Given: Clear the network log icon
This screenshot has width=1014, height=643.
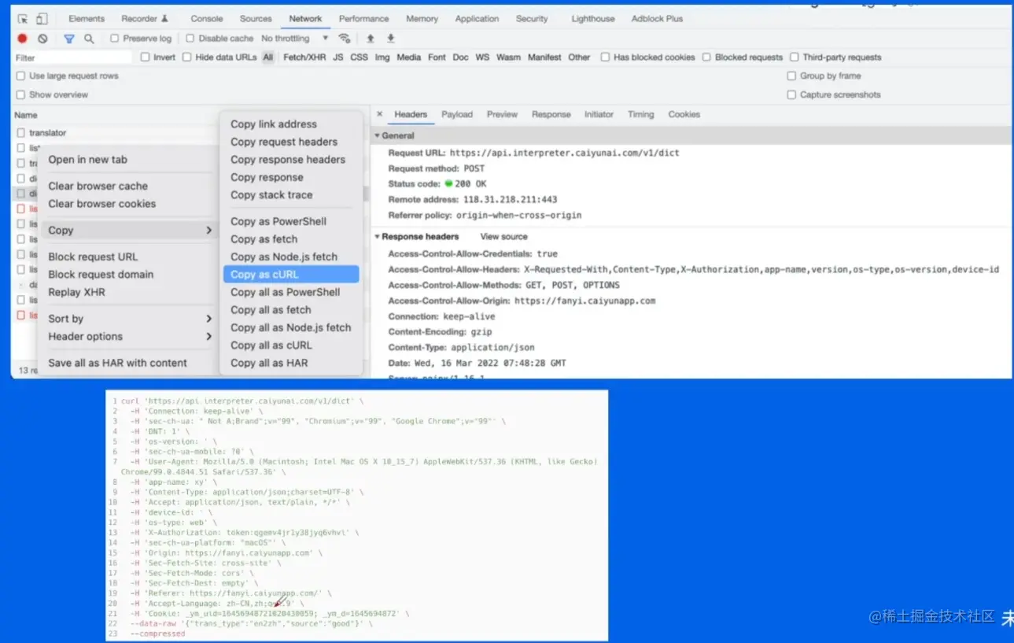Looking at the screenshot, I should [x=42, y=39].
